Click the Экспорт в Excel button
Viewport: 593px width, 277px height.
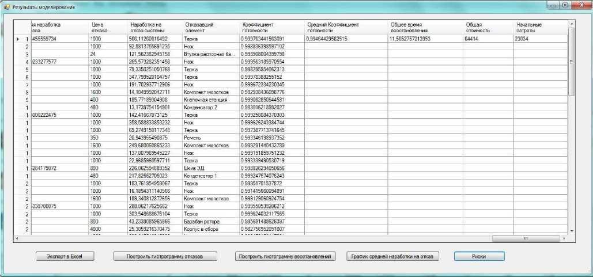tap(65, 256)
